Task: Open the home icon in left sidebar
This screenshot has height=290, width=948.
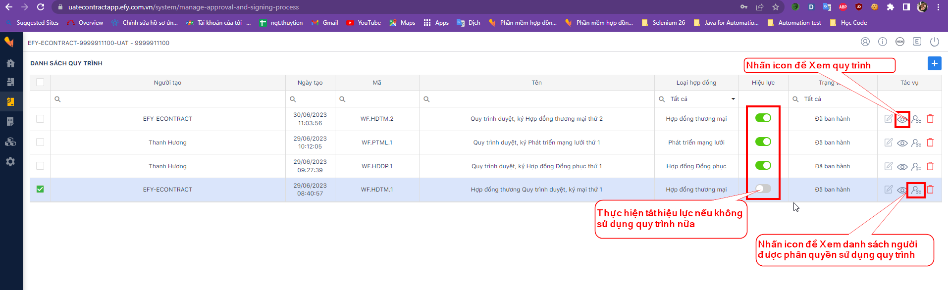Action: click(x=10, y=63)
